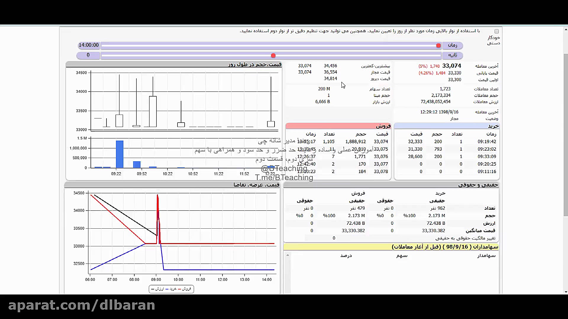This screenshot has height=319, width=568.
Task: Click the tallest blue volume bar at 09:22
Action: (x=120, y=154)
